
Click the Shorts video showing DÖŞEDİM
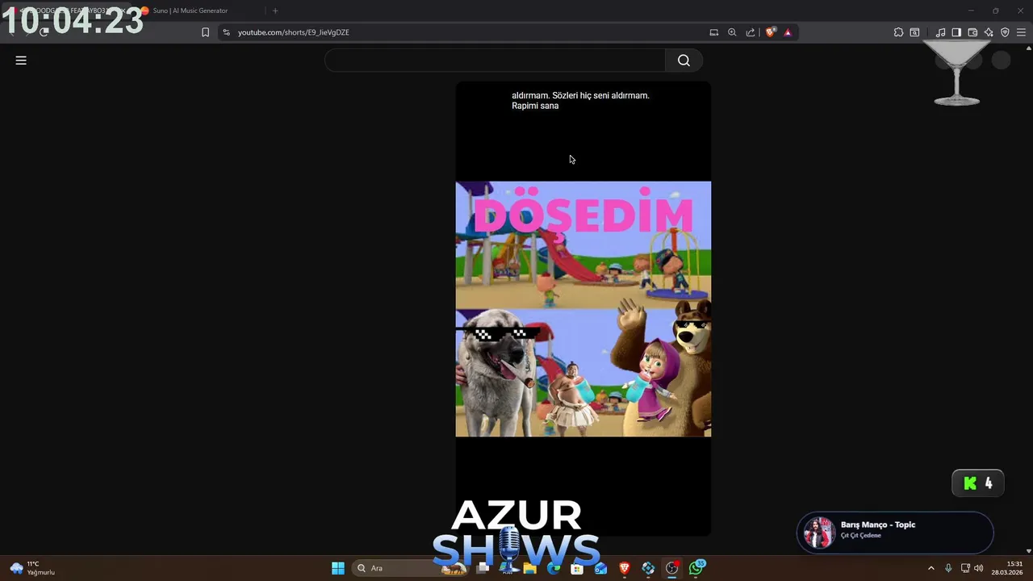[583, 309]
